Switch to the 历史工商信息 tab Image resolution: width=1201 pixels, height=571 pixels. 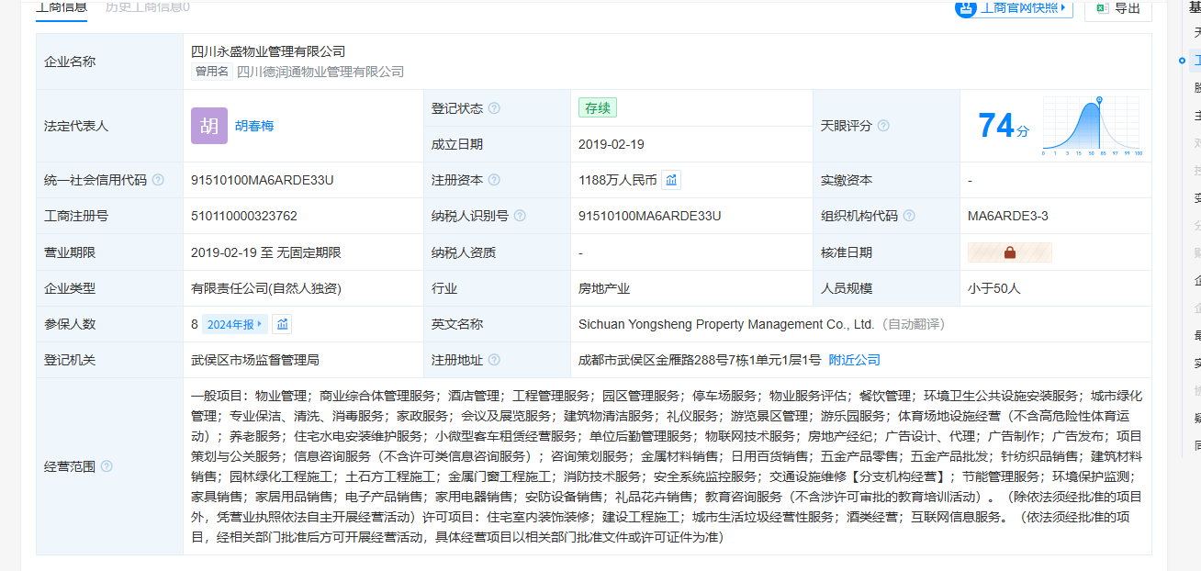(x=147, y=7)
